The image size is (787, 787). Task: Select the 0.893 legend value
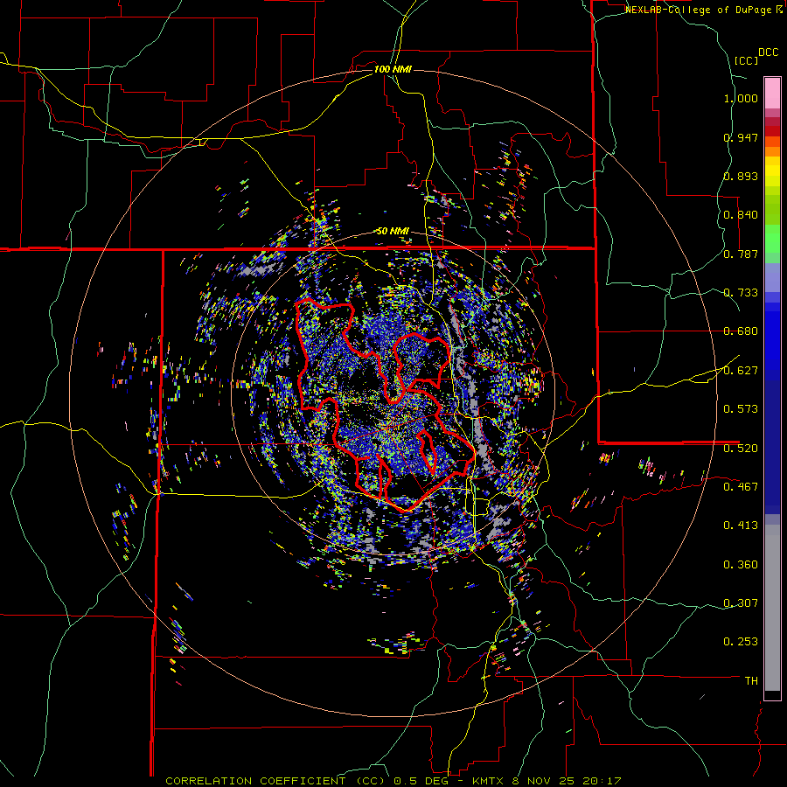click(741, 176)
